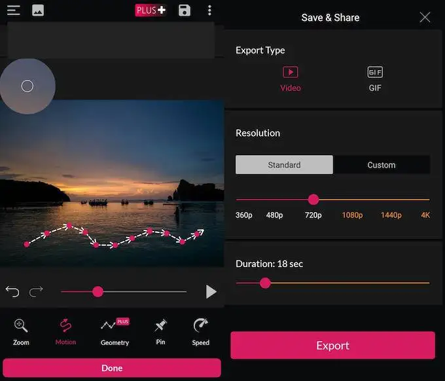Click the resolution slider handle
The width and height of the screenshot is (445, 381).
[313, 200]
